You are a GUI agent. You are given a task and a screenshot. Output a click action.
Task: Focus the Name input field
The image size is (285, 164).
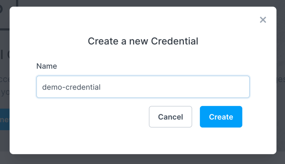[x=143, y=87]
